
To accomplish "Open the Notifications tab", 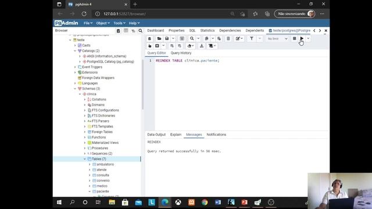I will (216, 135).
